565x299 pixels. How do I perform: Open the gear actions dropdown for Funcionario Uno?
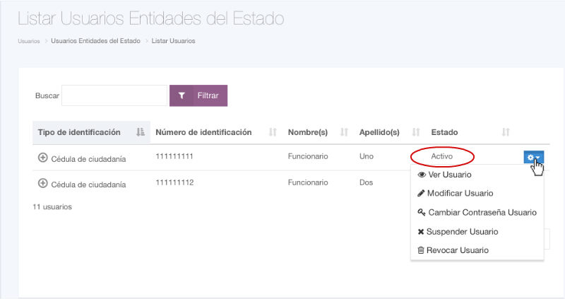pyautogui.click(x=533, y=157)
